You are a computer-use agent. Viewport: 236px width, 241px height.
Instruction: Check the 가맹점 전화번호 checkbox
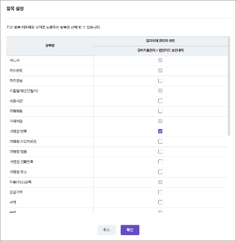click(160, 162)
